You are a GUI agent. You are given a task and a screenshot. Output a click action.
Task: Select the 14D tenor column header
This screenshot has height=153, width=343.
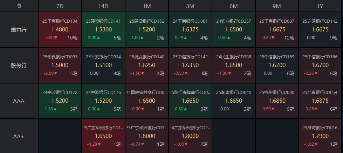pos(103,6)
